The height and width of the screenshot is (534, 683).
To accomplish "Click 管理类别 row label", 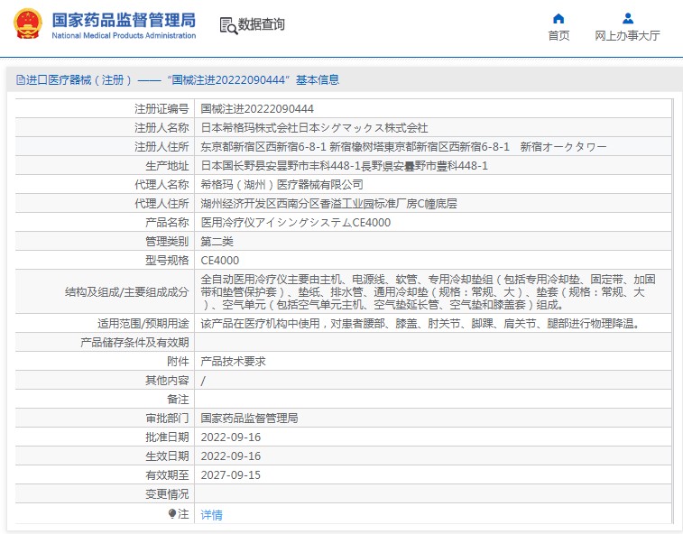I will (x=167, y=242).
